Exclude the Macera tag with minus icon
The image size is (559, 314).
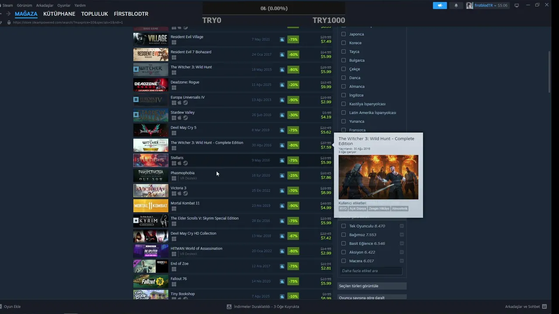pyautogui.click(x=402, y=261)
